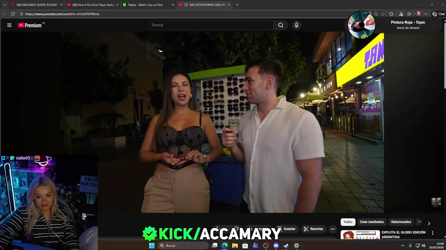
Task: Add this page to favorites with star
Action: pyautogui.click(x=383, y=14)
